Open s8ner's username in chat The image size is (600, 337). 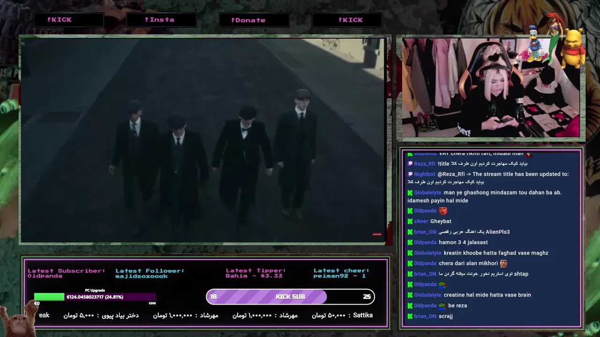pos(421,221)
